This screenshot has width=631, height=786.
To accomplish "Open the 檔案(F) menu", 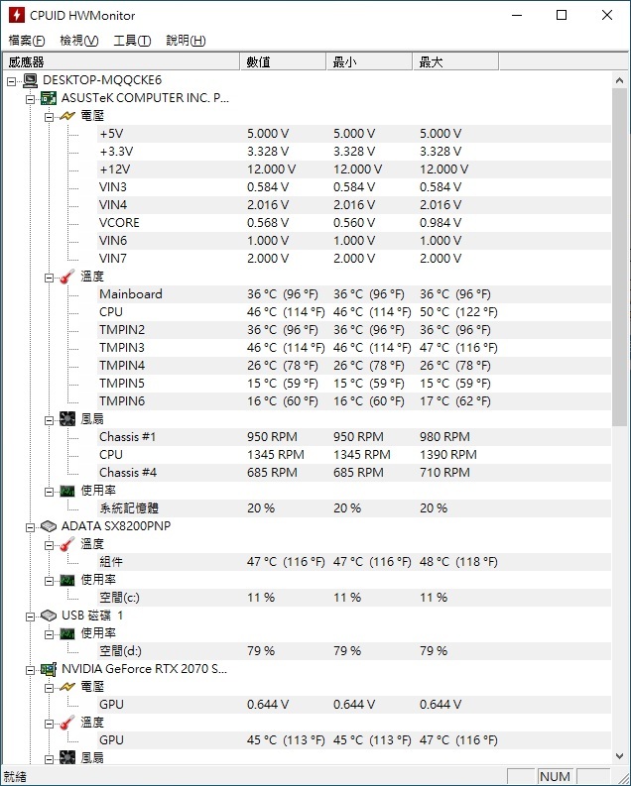I will (27, 41).
